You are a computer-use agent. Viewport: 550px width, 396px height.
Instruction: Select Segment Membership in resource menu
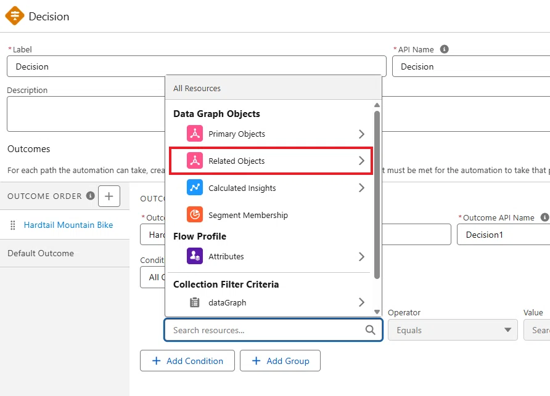point(271,215)
